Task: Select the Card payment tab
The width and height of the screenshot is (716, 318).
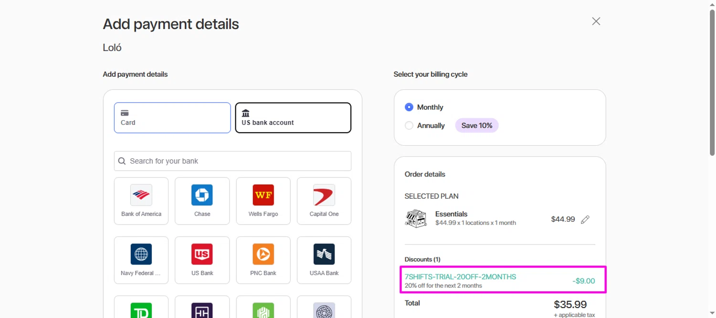Action: pos(172,118)
